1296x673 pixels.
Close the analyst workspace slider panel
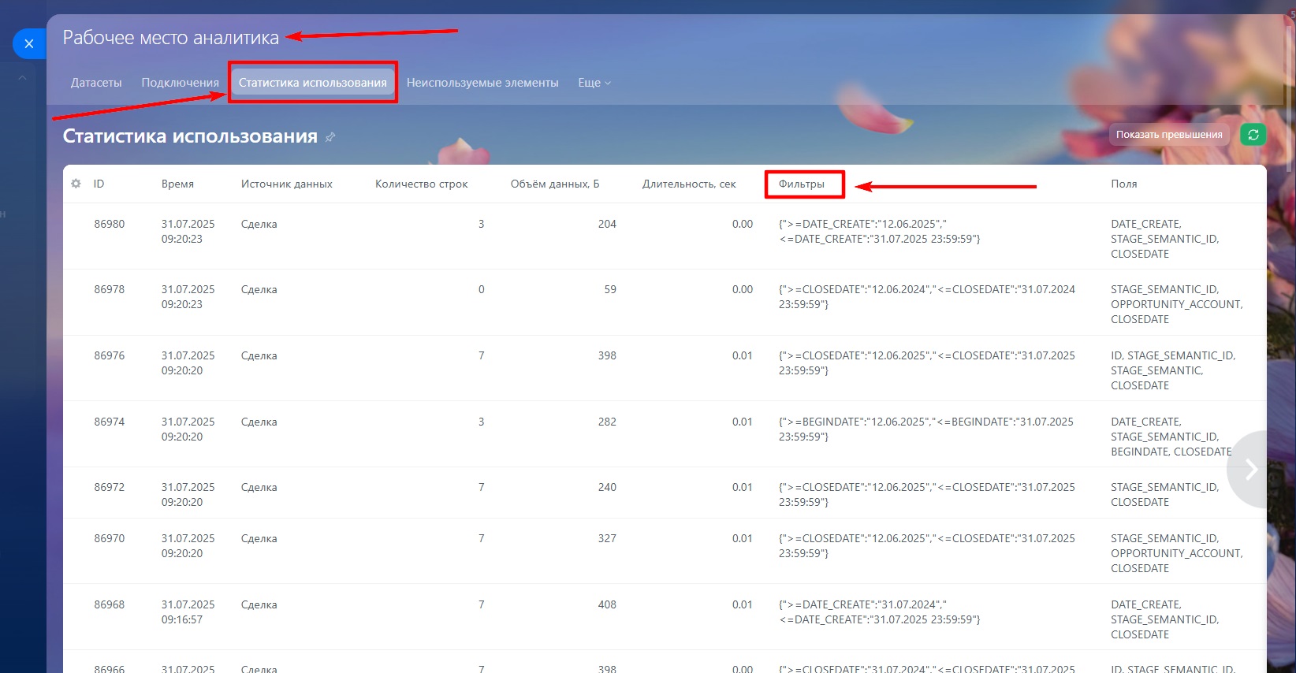tap(28, 44)
